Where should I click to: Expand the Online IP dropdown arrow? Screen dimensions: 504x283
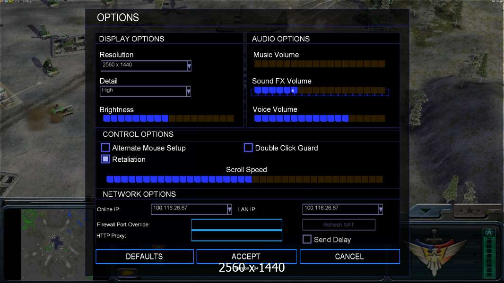coord(229,209)
